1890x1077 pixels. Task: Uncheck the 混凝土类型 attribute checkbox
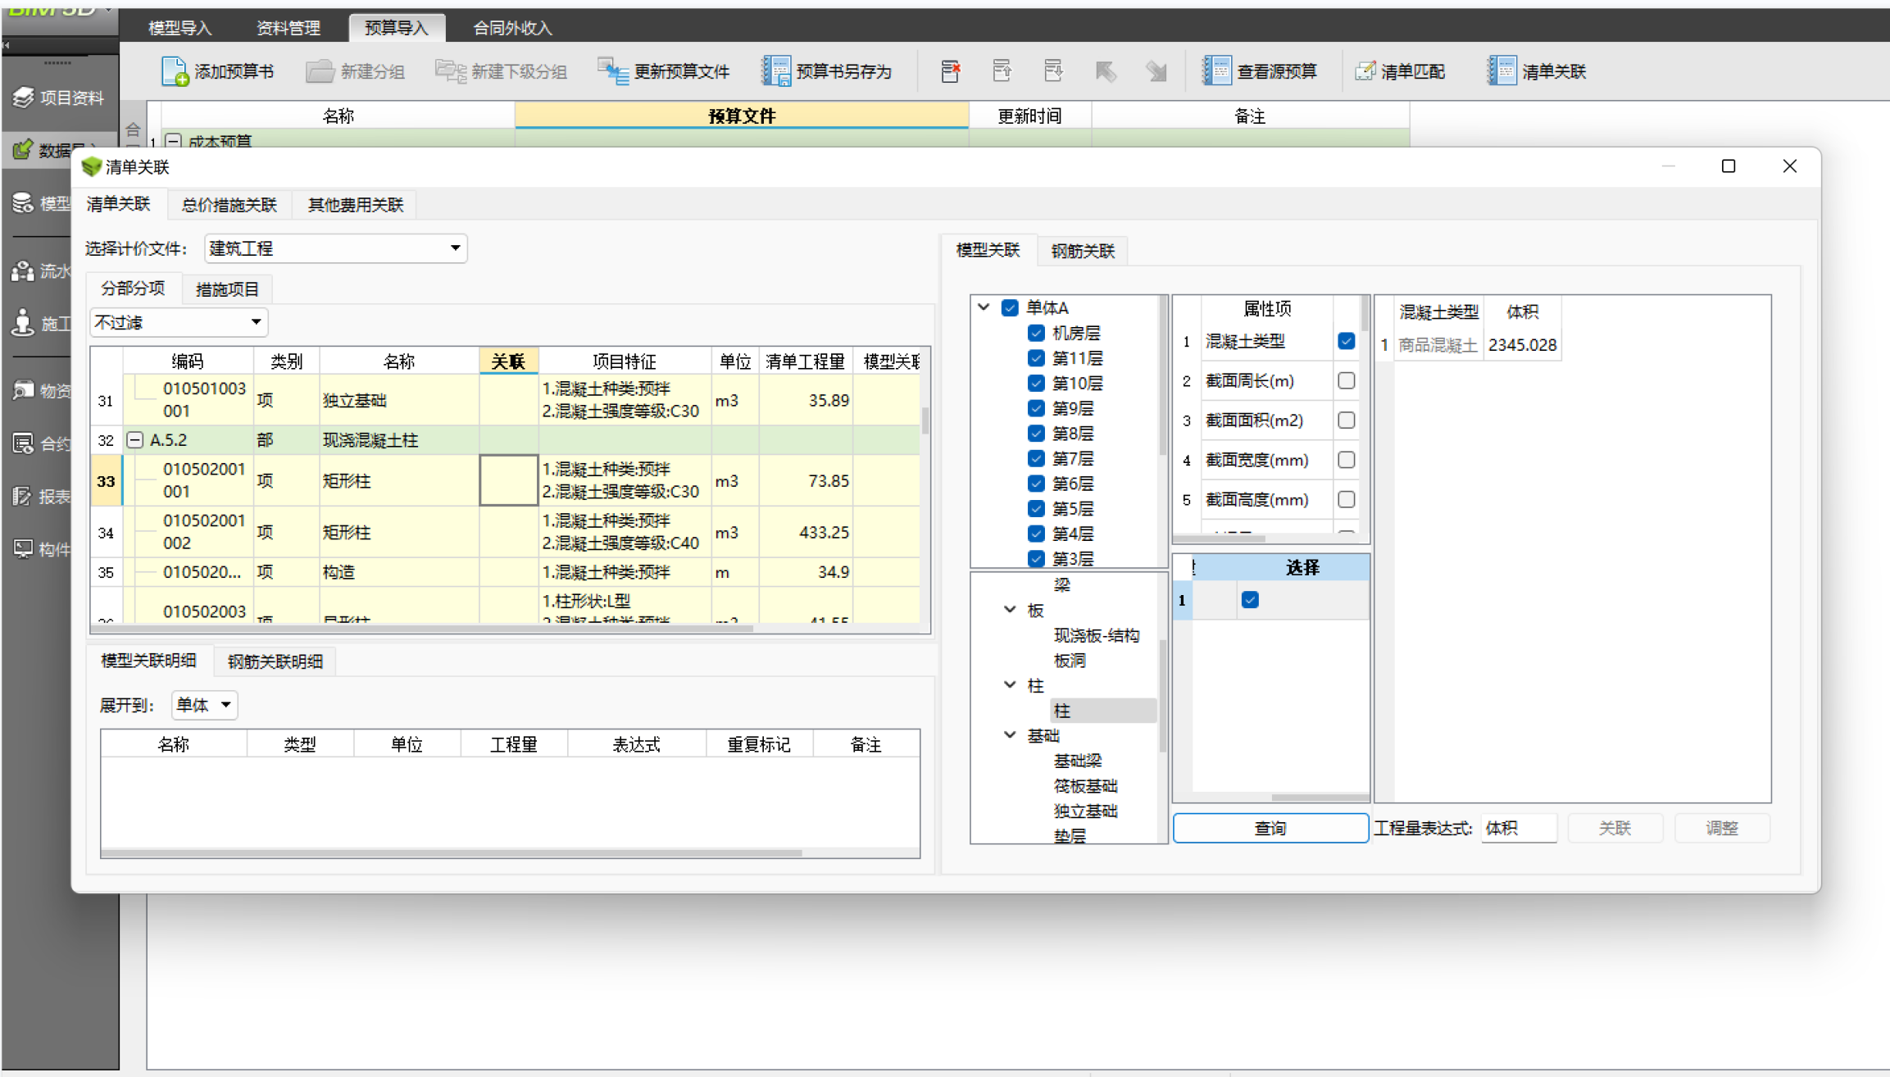pos(1346,341)
